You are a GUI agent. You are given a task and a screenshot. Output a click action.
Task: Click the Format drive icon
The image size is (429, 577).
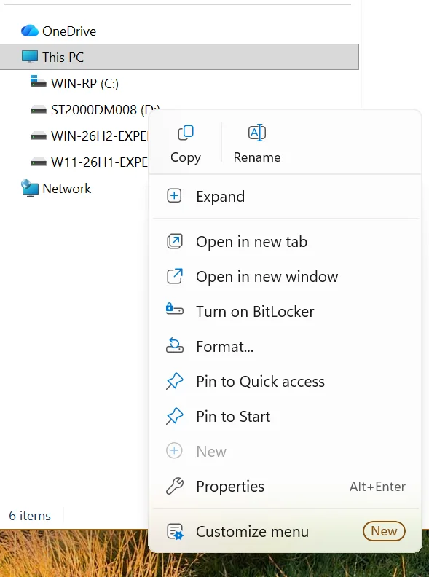pyautogui.click(x=174, y=345)
